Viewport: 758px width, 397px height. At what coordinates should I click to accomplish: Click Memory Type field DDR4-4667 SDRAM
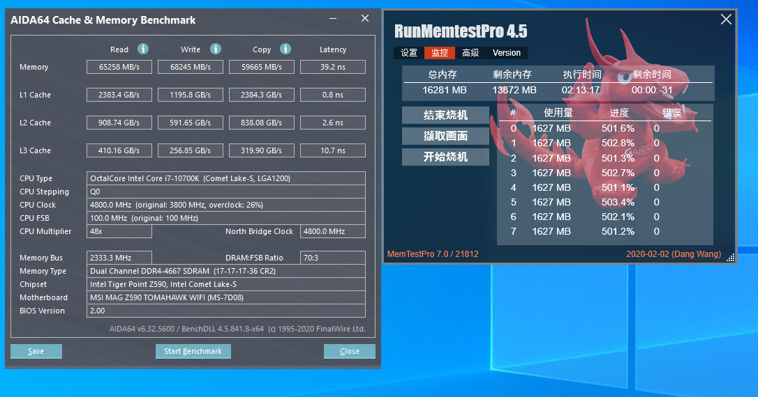225,271
